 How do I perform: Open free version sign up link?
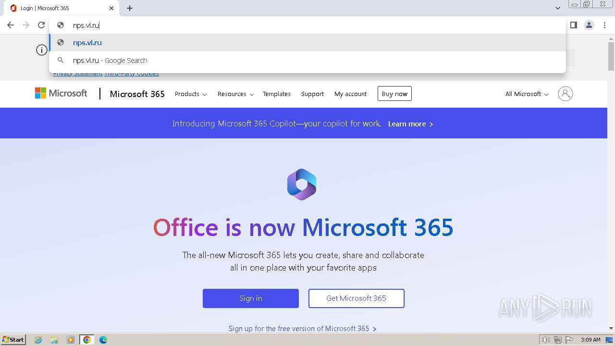coord(302,329)
